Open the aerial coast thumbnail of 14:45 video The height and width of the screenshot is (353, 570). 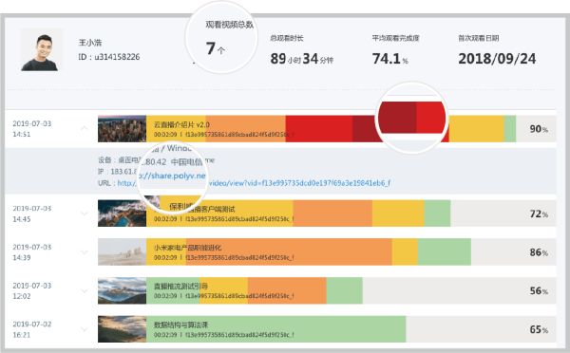click(x=122, y=214)
